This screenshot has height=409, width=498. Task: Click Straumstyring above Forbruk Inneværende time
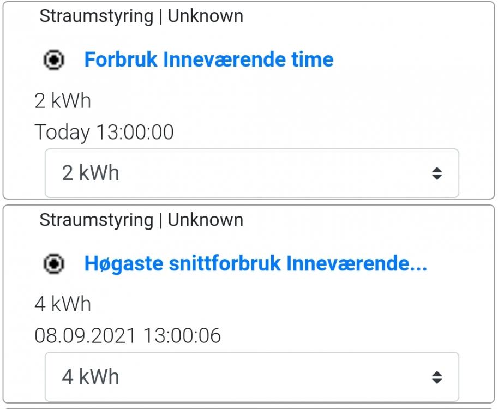[x=96, y=16]
